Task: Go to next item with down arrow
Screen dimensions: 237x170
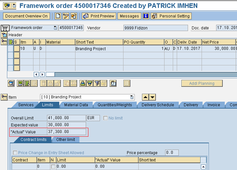Action: 152,97
